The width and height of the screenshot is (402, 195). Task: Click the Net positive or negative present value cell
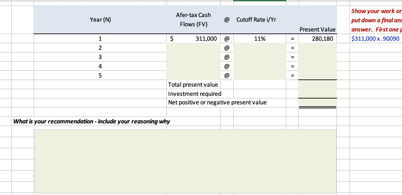[217, 102]
